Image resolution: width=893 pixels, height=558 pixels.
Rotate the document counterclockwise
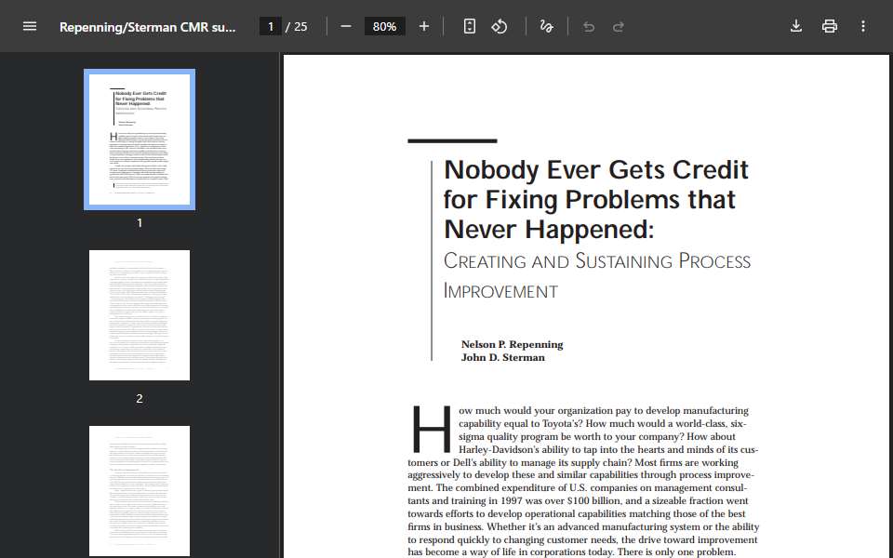500,26
